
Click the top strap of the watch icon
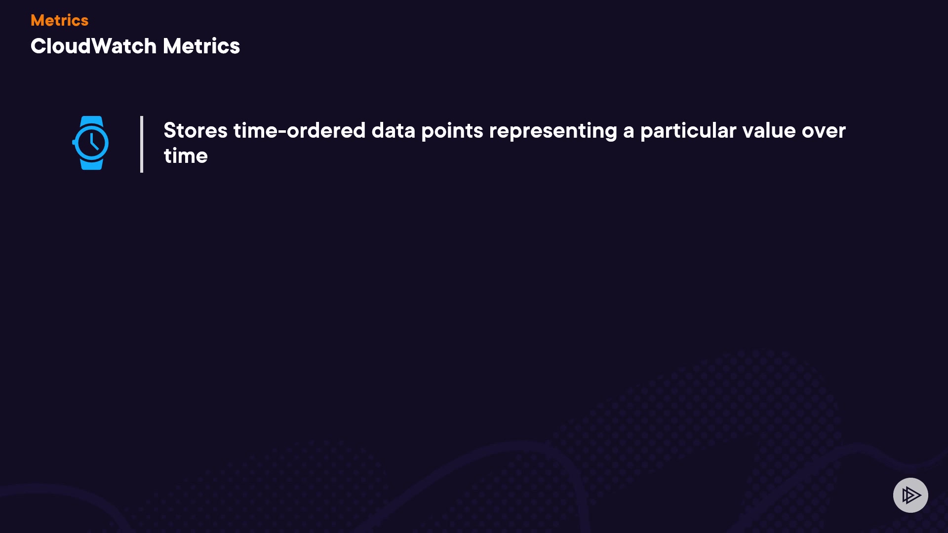pyautogui.click(x=91, y=121)
